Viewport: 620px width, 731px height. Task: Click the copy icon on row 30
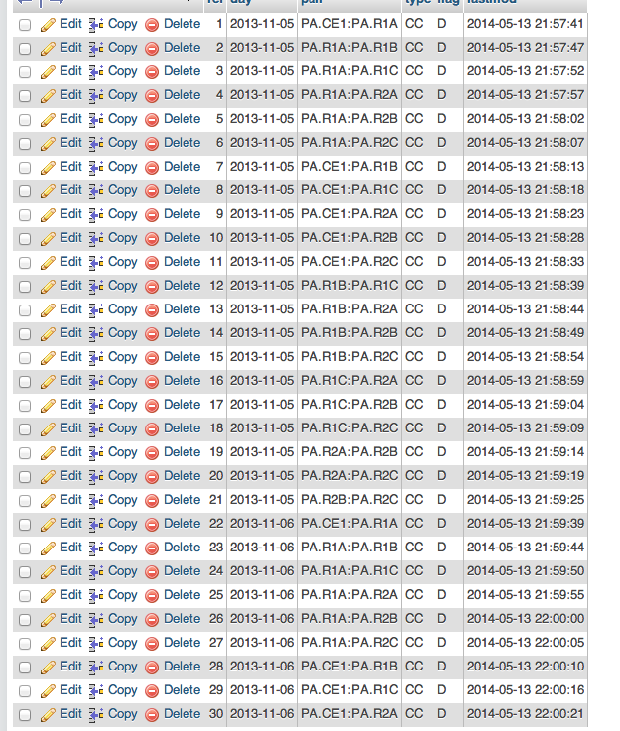[x=96, y=714]
